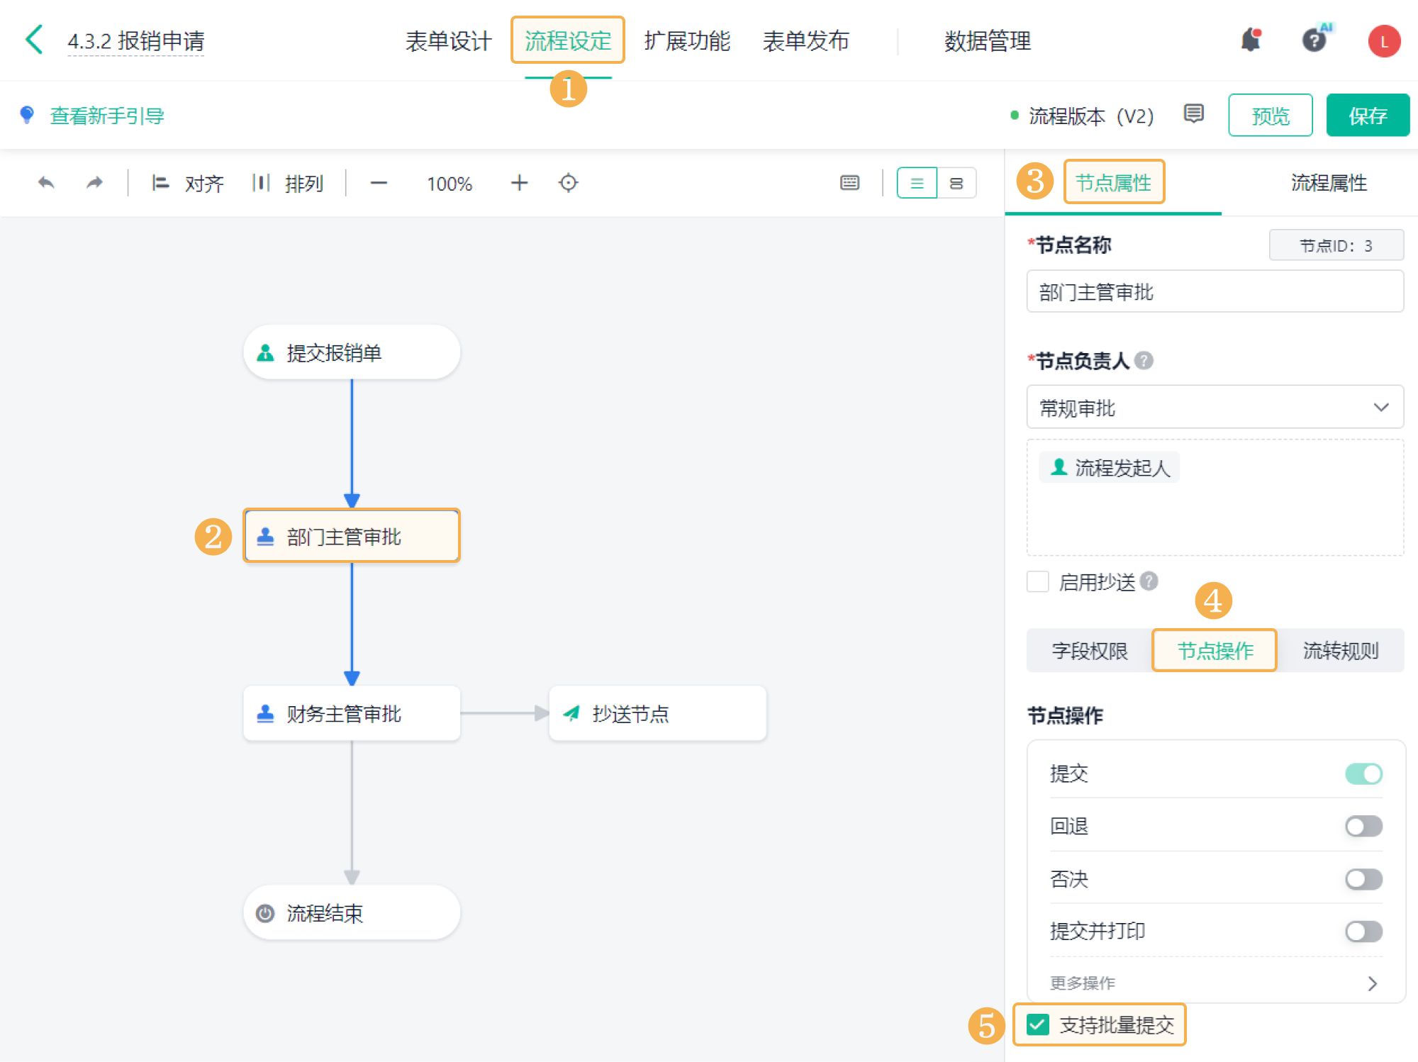
Task: Click 查看新手引导 link
Action: pos(106,116)
